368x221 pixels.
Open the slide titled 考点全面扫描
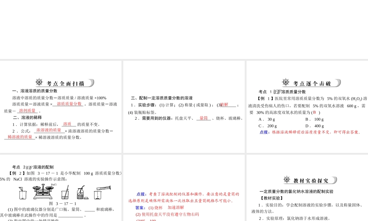pos(61,107)
